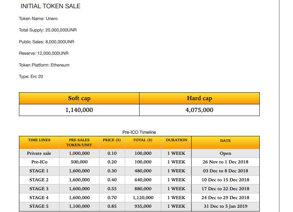Click the 'Hard cap' header cell
The height and width of the screenshot is (212, 293).
199,98
